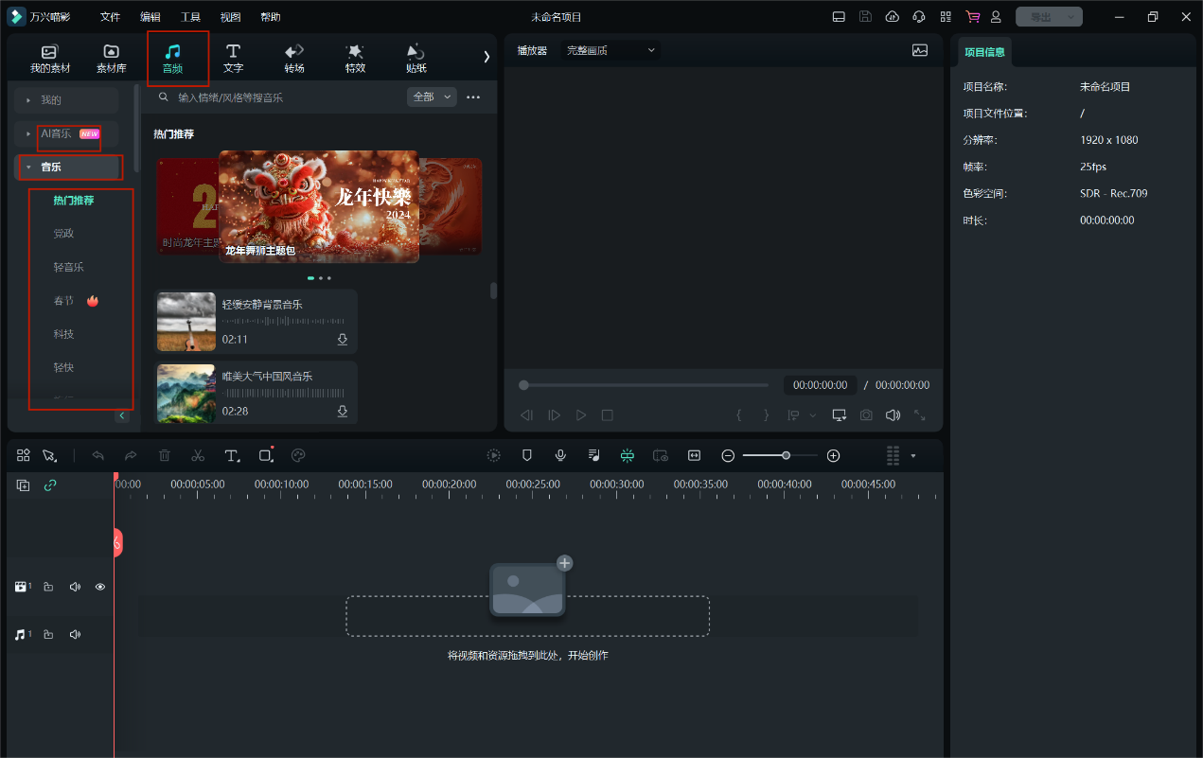
Task: Click the snapshot camera icon in player
Action: [x=866, y=415]
